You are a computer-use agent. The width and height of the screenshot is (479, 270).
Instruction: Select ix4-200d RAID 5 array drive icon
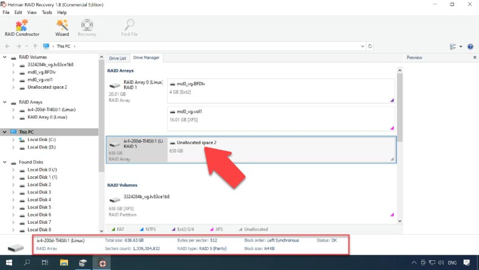[x=115, y=144]
